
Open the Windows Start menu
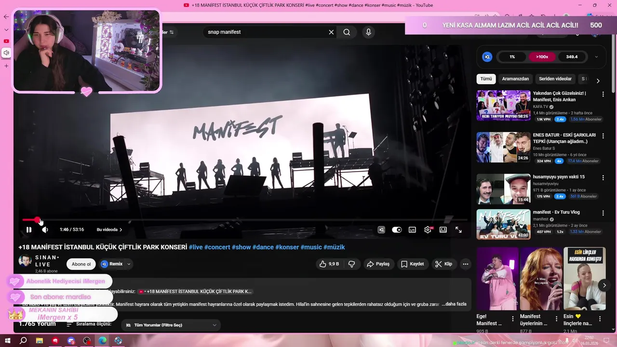coord(8,341)
